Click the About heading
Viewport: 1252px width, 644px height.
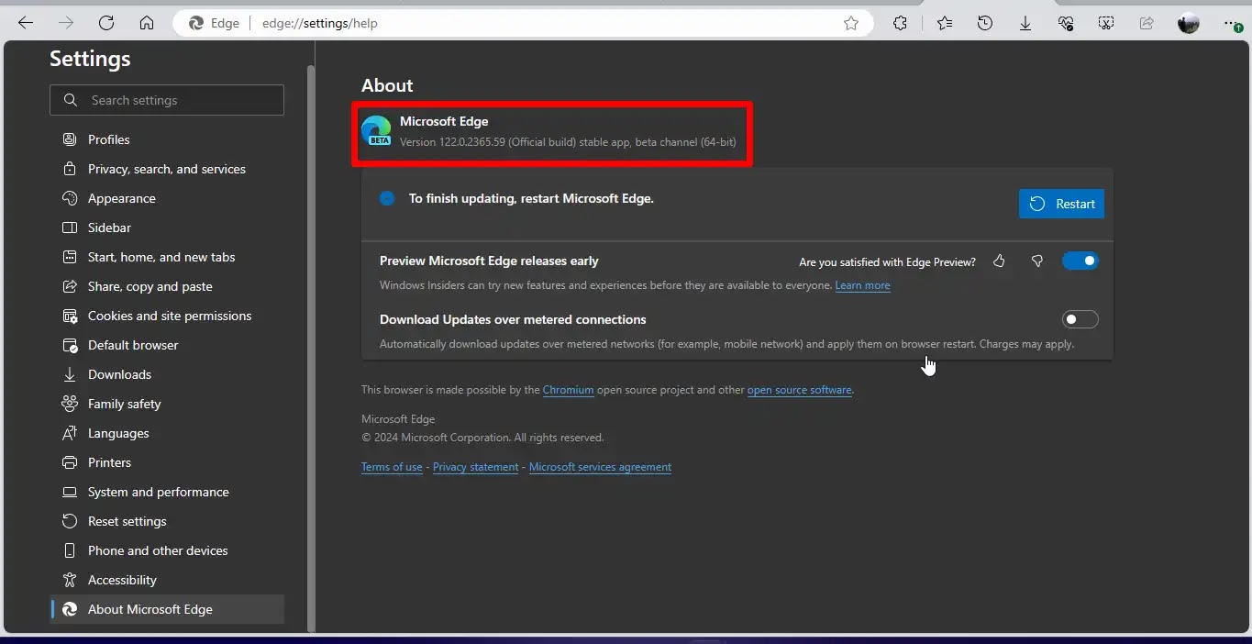(x=387, y=85)
